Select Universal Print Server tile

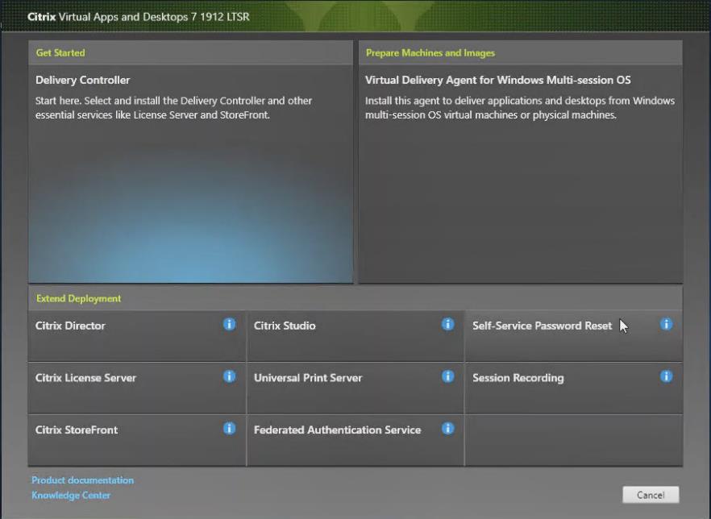pyautogui.click(x=355, y=388)
